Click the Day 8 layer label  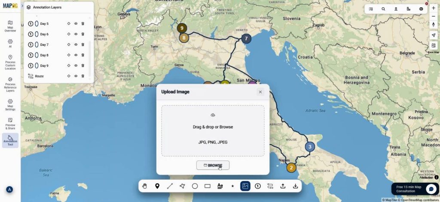click(44, 55)
